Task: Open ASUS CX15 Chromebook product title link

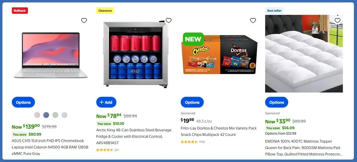Action: pos(50,147)
